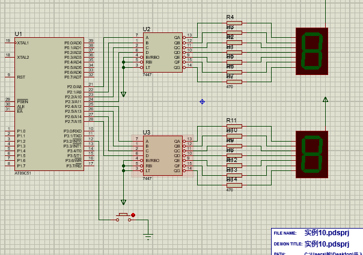Select the ground symbol near the push button

pyautogui.click(x=148, y=236)
